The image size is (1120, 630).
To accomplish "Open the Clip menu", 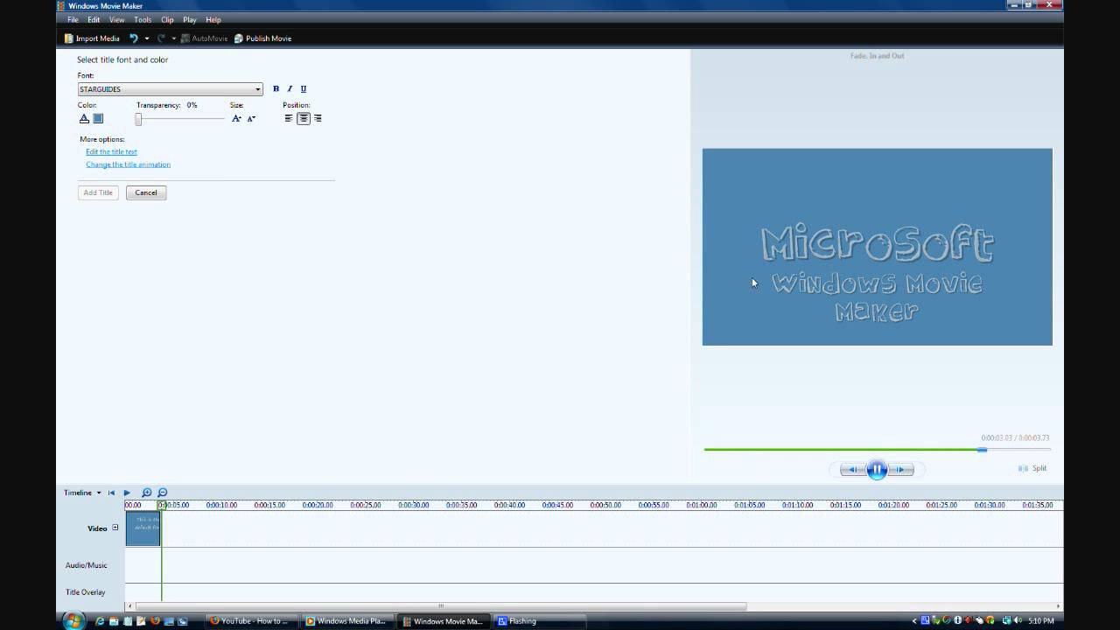I will (167, 19).
